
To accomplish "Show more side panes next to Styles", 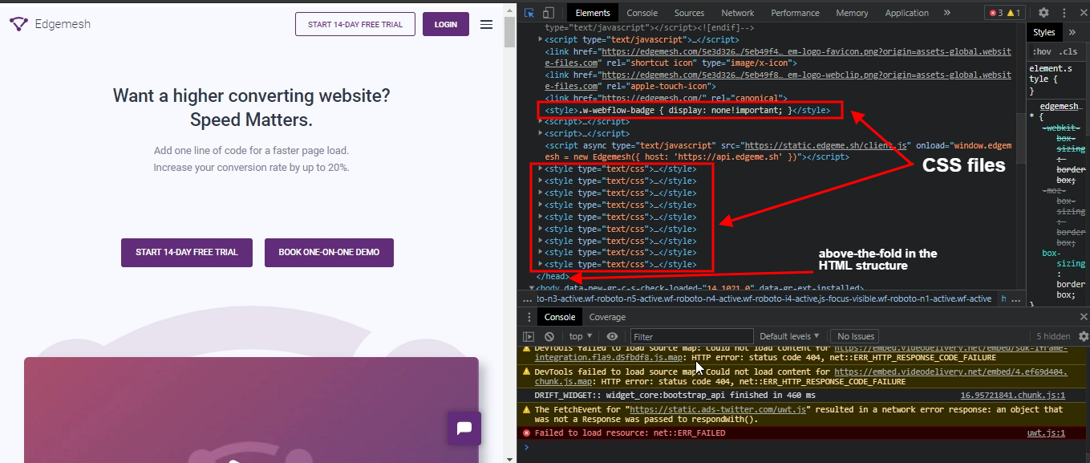I will coord(1072,32).
